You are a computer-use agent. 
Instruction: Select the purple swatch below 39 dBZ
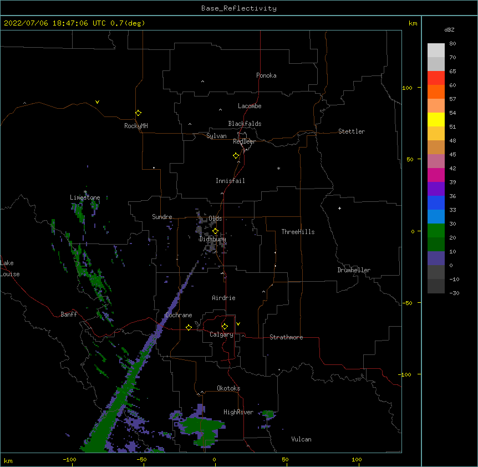click(x=436, y=189)
